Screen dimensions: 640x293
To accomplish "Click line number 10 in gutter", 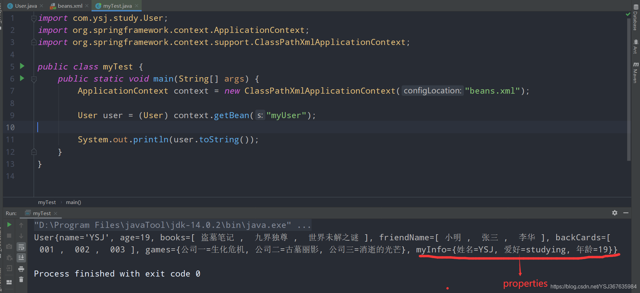I will click(x=10, y=128).
